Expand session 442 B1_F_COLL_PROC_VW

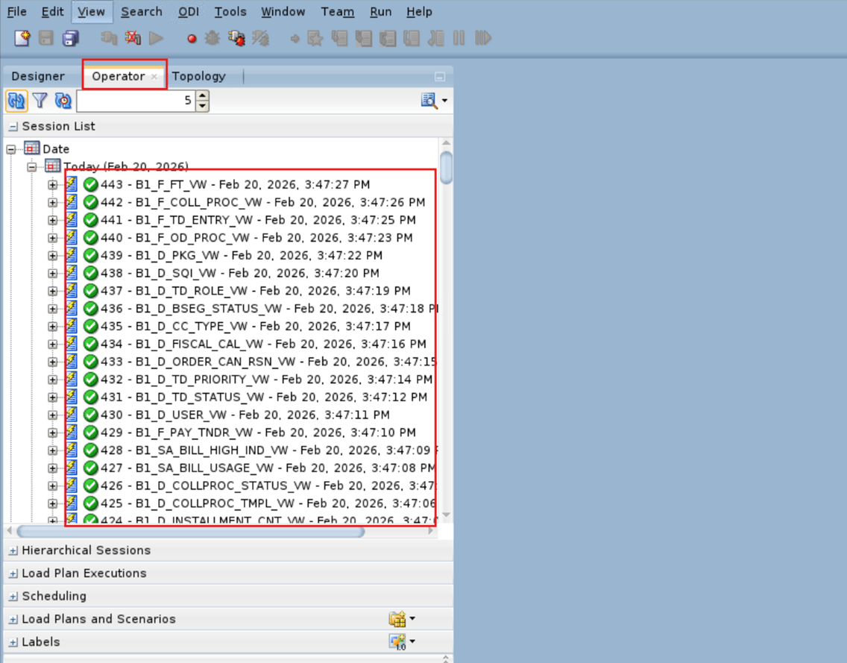pyautogui.click(x=52, y=203)
